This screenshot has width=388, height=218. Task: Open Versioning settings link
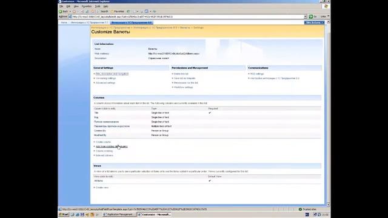pos(105,78)
